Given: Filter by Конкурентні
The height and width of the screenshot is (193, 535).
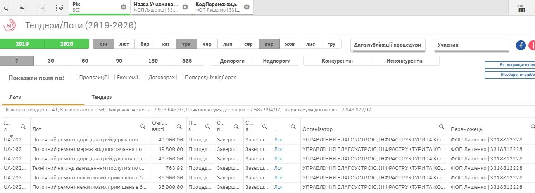Looking at the screenshot, I should (337, 61).
